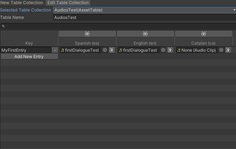236x149 pixels.
Task: Open object picker for English audio clip
Action: 162,50
